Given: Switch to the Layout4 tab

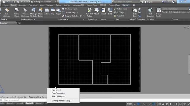Looking at the screenshot, I should [39, 103].
